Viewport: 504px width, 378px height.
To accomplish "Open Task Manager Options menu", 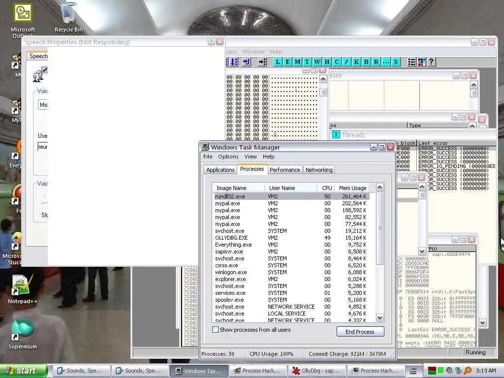I will coord(228,157).
